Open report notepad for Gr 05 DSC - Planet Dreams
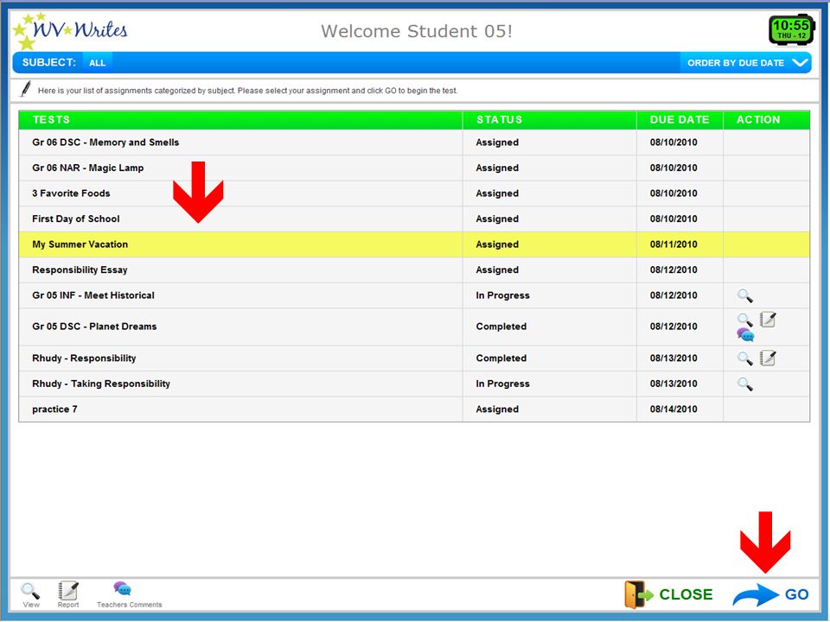The image size is (830, 622). pyautogui.click(x=768, y=320)
